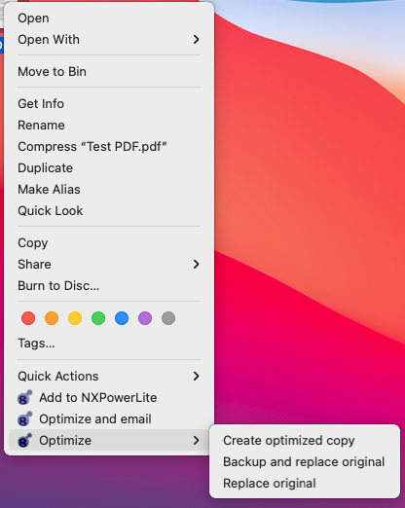Click the icon next to Optimize and email
Image resolution: width=405 pixels, height=508 pixels.
25,418
